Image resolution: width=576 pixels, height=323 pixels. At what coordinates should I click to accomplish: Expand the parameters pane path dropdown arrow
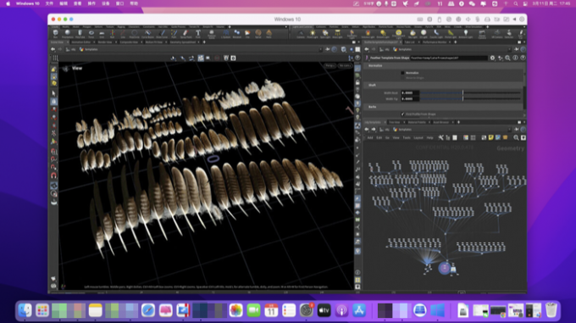point(510,49)
